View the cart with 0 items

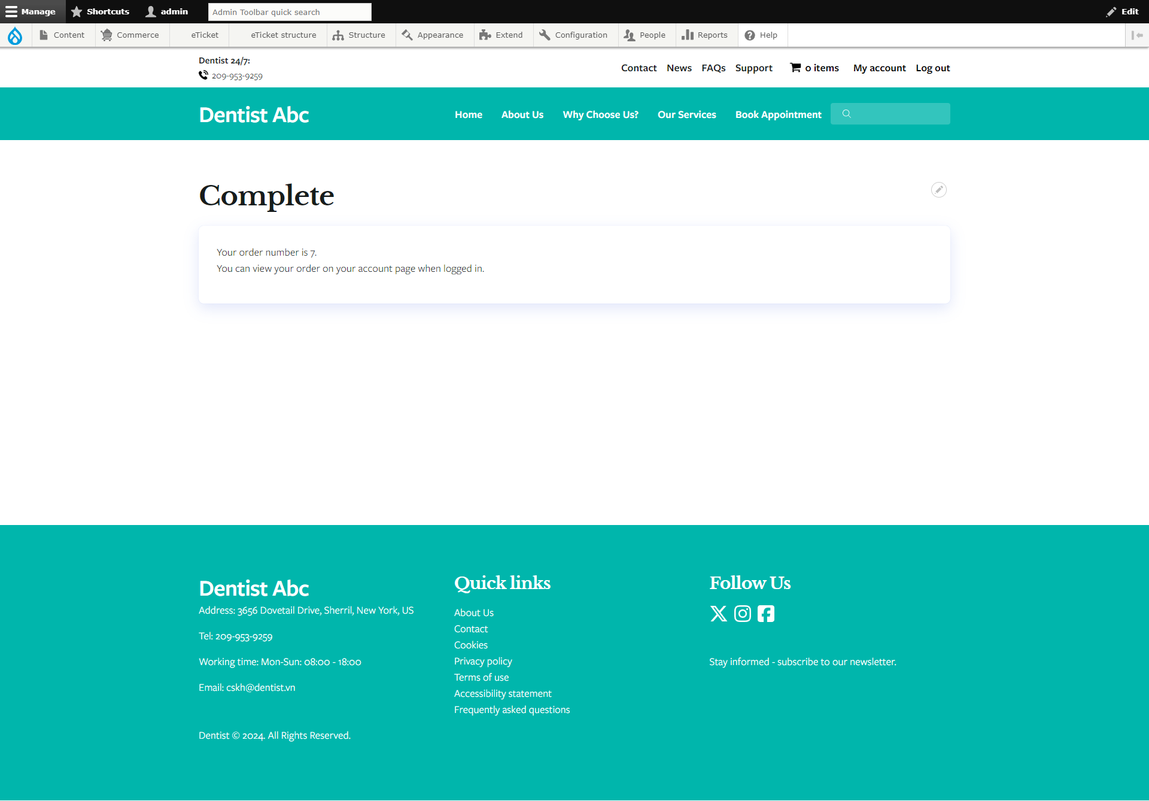[x=822, y=68]
